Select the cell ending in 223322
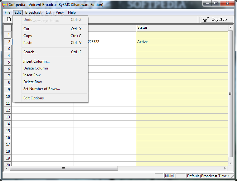Screen dimensions: 237x181 pyautogui.click(x=112, y=42)
